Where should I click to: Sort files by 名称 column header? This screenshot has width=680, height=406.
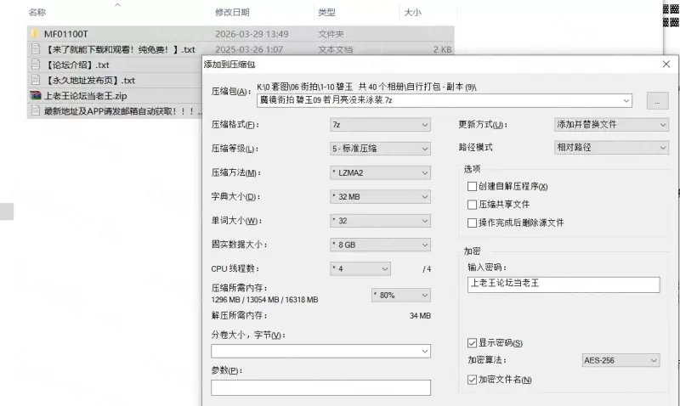[x=37, y=13]
